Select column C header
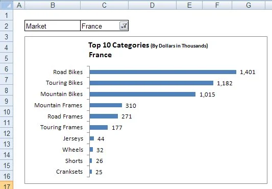The height and width of the screenshot is (189, 272). 104,5
